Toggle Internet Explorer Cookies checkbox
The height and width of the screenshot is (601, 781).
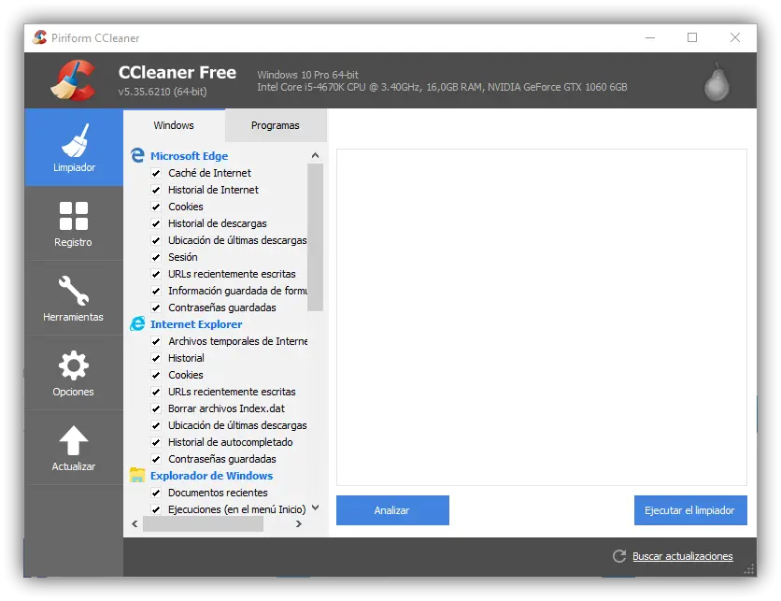click(x=156, y=375)
